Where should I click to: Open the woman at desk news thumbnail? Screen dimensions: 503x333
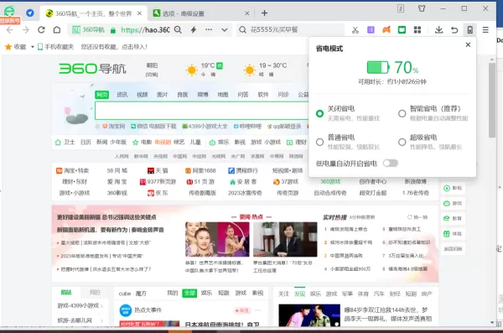coord(285,239)
